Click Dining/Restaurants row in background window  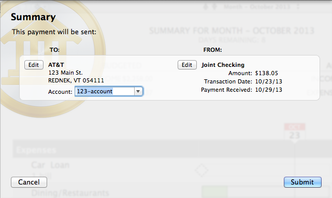[x=70, y=193]
